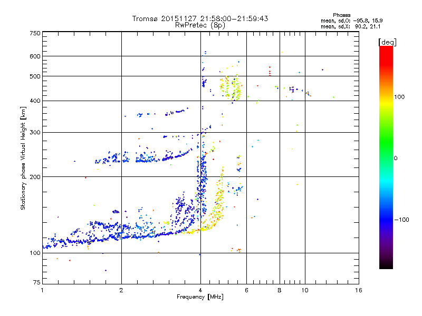Pick the black bottom of colorbar
The width and height of the screenshot is (422, 316).
coord(386,265)
